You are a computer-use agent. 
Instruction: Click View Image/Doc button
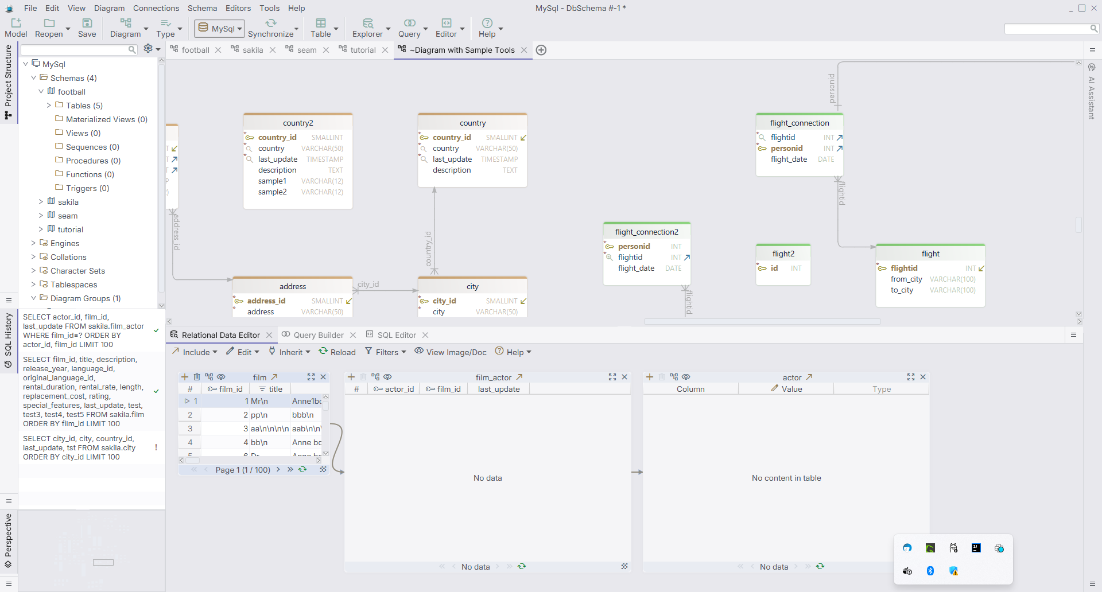pyautogui.click(x=451, y=352)
